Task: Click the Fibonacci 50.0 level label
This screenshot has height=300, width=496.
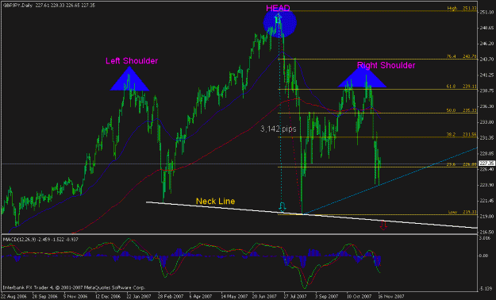Action: (x=462, y=110)
